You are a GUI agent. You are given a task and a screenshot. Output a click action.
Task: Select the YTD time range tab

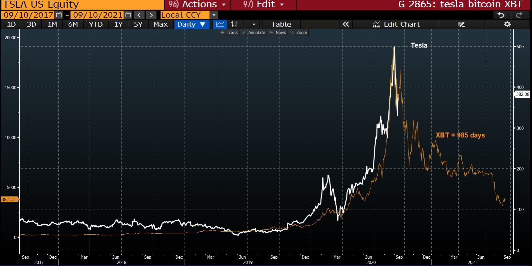tap(96, 24)
